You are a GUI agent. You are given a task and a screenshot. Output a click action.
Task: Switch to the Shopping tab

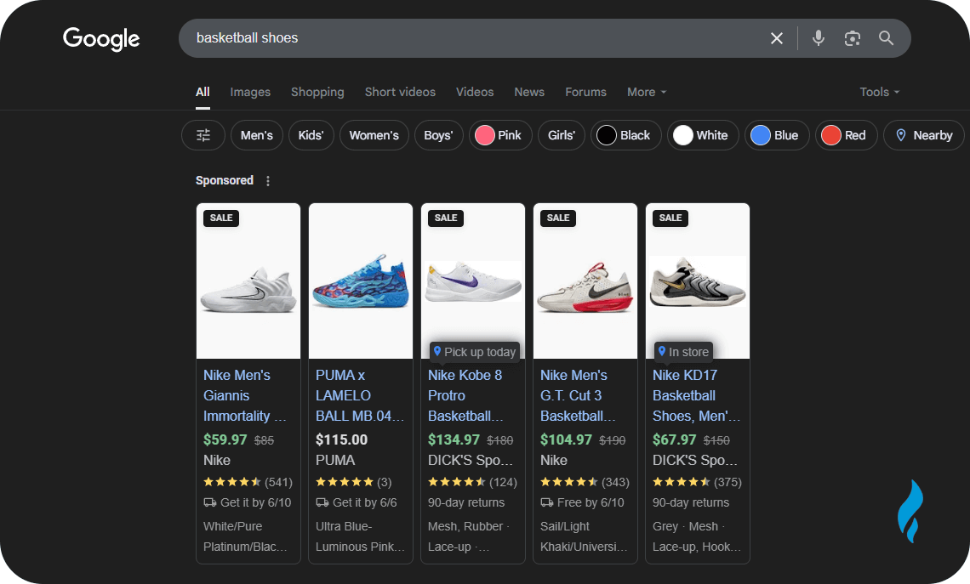[x=317, y=92]
